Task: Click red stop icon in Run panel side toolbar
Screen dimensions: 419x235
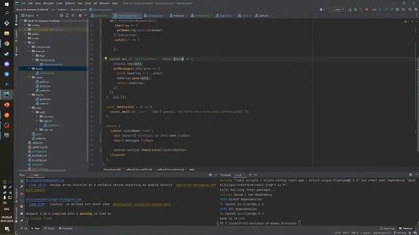Action: tap(22, 194)
